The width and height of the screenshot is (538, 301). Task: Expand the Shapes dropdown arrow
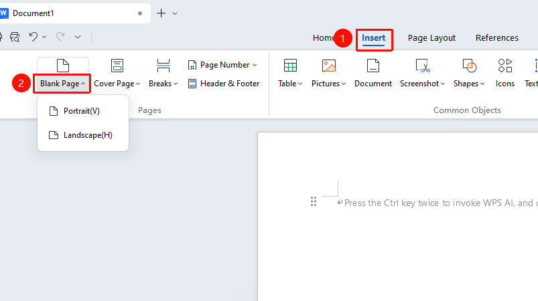click(x=482, y=84)
